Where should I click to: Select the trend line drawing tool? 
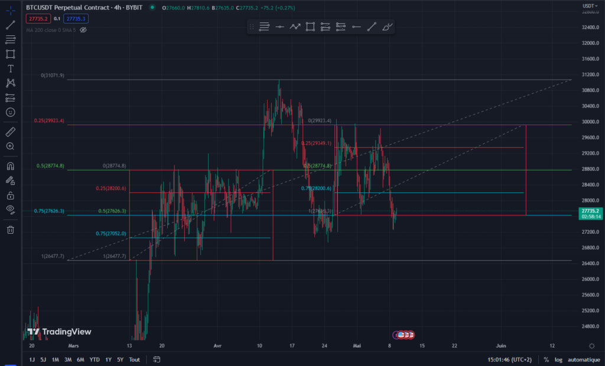[x=11, y=25]
